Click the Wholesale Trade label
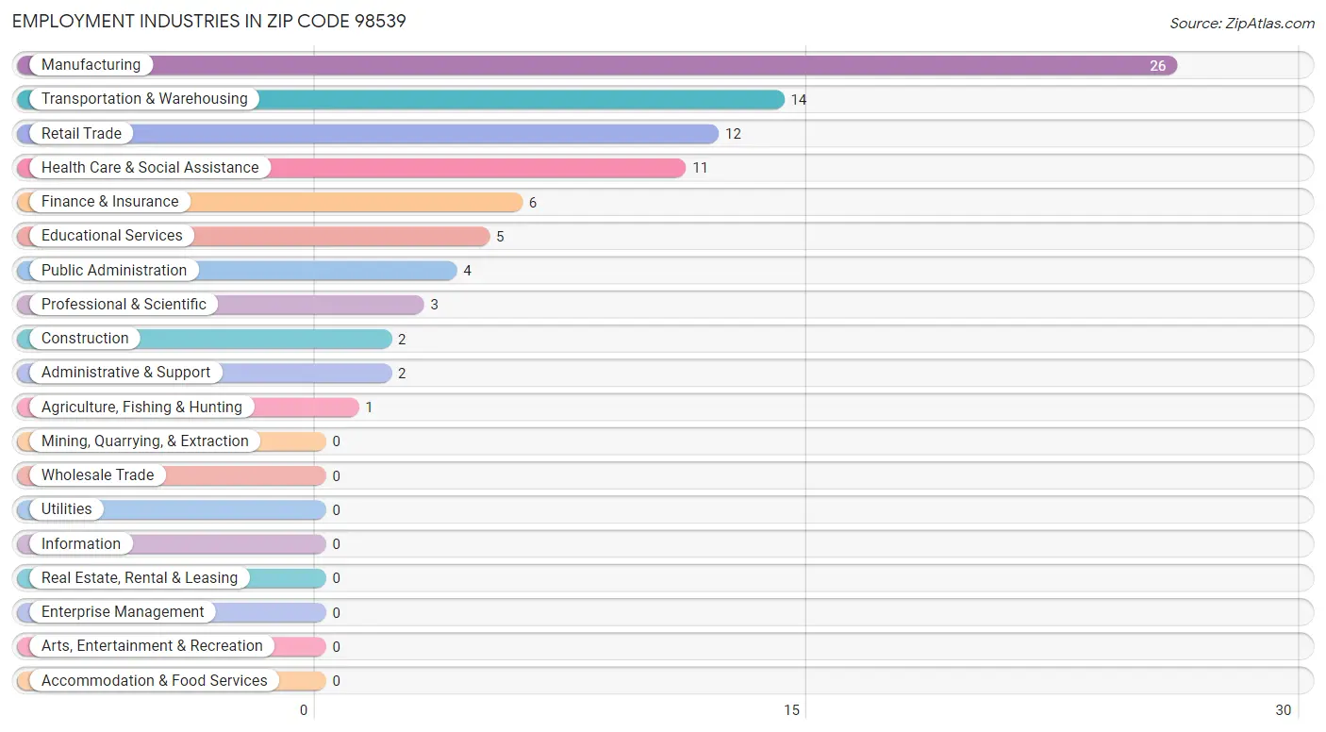1326x732 pixels. pyautogui.click(x=97, y=475)
